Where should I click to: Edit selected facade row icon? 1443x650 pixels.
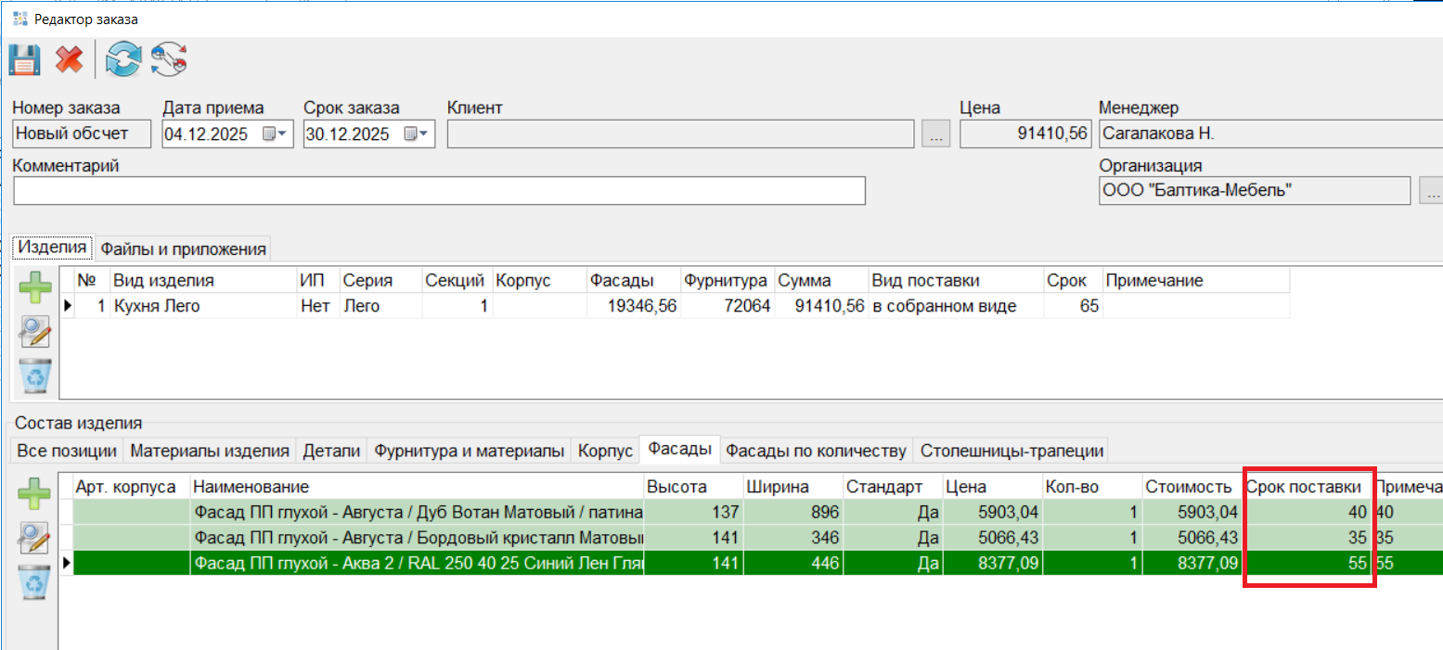click(x=36, y=537)
